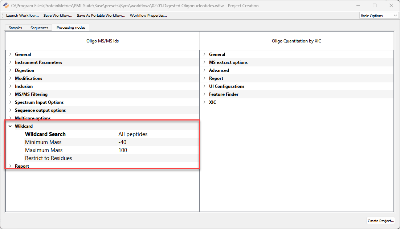Open the Basic Options dropdown
Viewport: 400px width, 229px height.
click(x=379, y=16)
